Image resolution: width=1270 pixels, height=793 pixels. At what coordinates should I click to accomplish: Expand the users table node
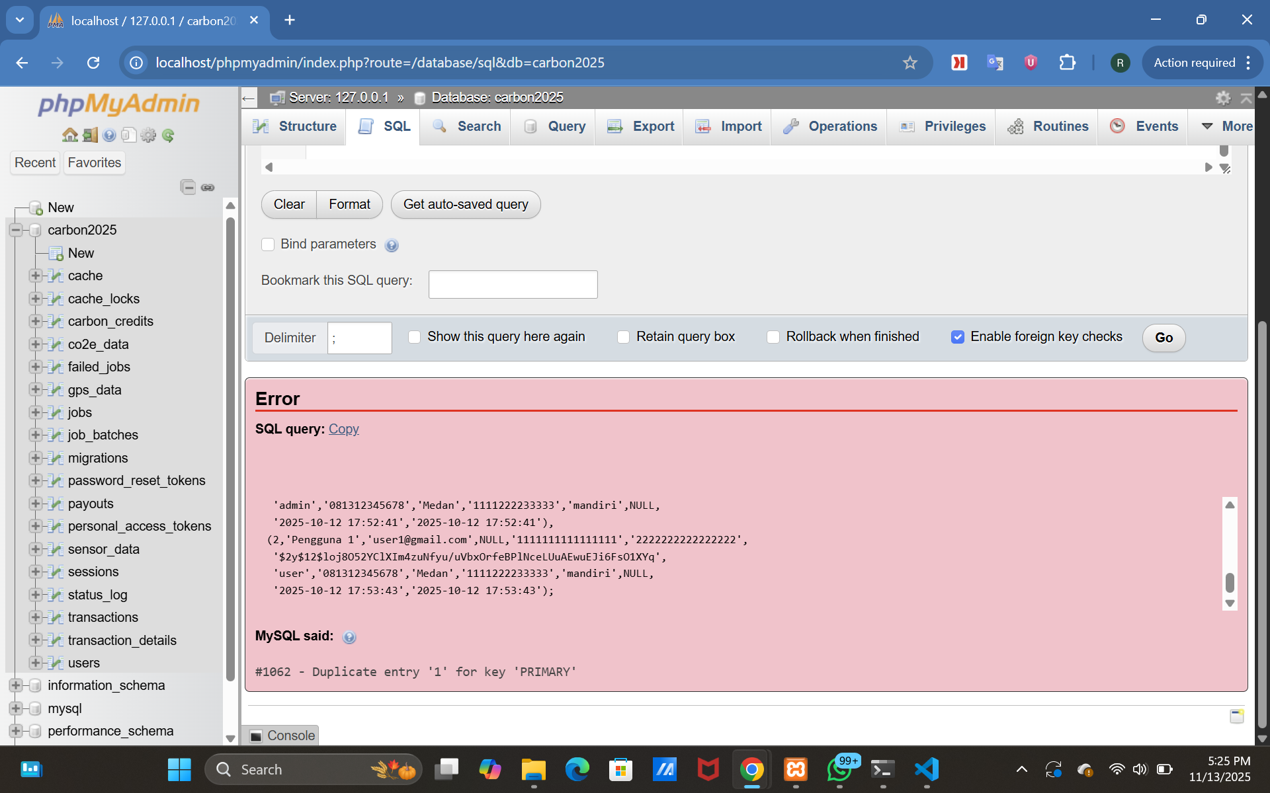[36, 662]
